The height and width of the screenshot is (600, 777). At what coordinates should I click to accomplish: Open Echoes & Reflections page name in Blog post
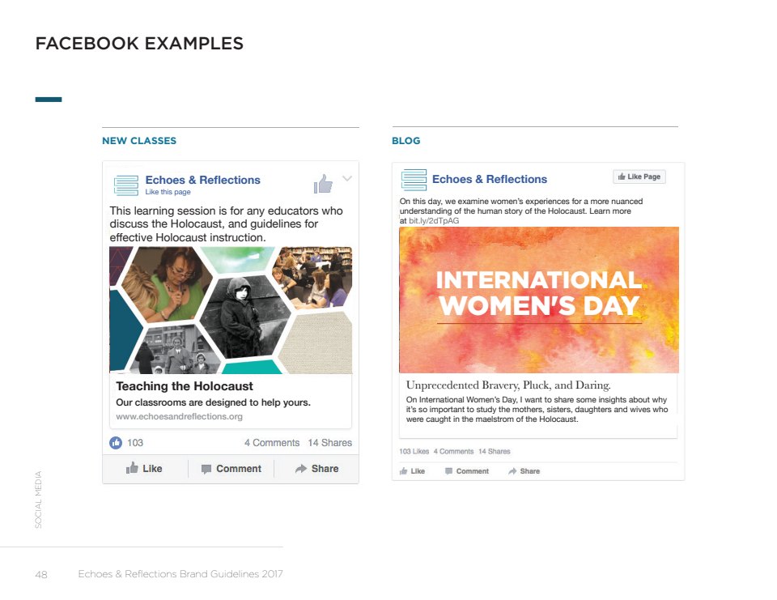tap(490, 179)
